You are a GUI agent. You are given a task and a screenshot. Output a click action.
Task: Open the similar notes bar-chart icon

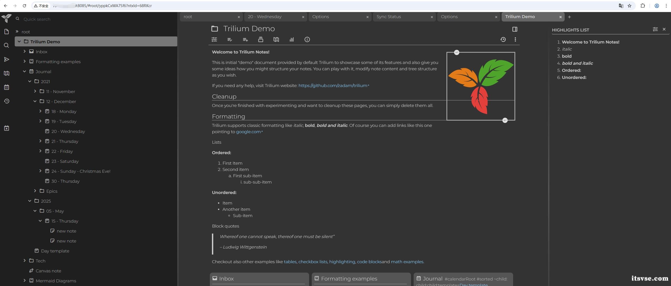(x=292, y=40)
